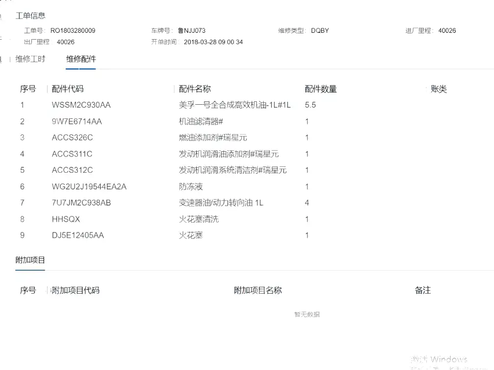Click the 防冻液 part name
Image resolution: width=494 pixels, height=370 pixels.
191,186
